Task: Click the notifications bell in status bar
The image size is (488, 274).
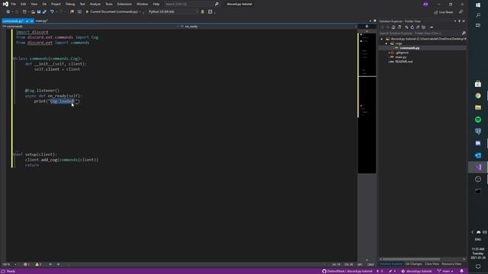Action: point(461,272)
